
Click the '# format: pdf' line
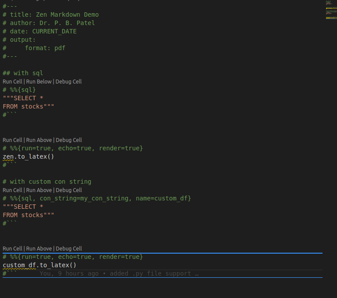tap(34, 48)
